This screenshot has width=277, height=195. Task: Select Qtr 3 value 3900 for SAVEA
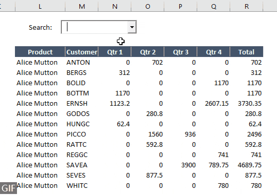pos(188,165)
